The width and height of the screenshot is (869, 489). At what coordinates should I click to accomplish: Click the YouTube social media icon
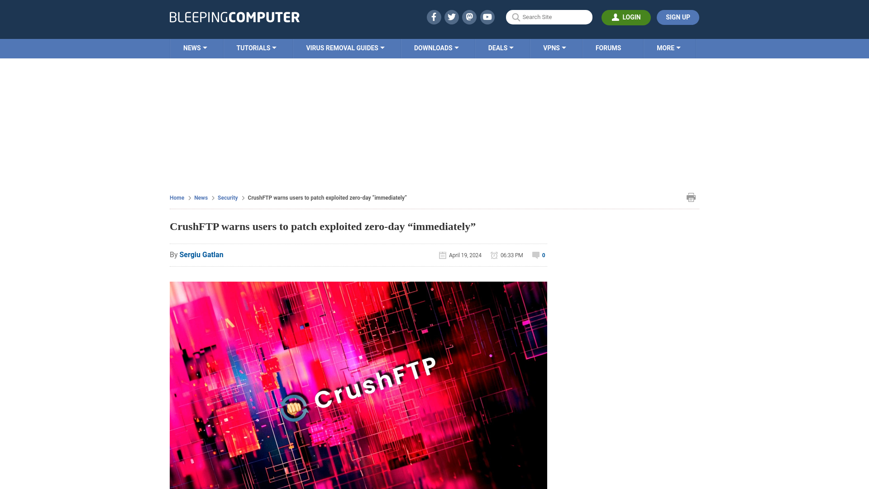pyautogui.click(x=487, y=17)
